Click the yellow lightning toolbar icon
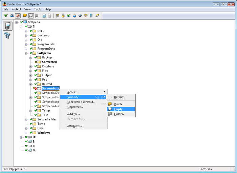 97,16
